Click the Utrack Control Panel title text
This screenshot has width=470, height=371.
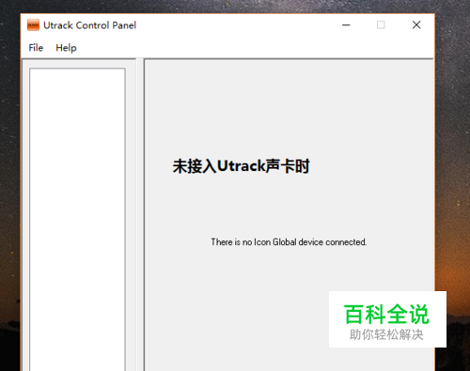point(89,25)
